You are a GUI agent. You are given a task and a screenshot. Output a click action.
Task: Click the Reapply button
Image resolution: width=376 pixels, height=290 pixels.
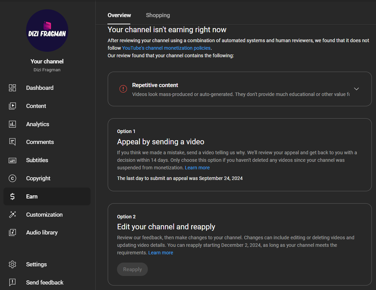(x=132, y=269)
